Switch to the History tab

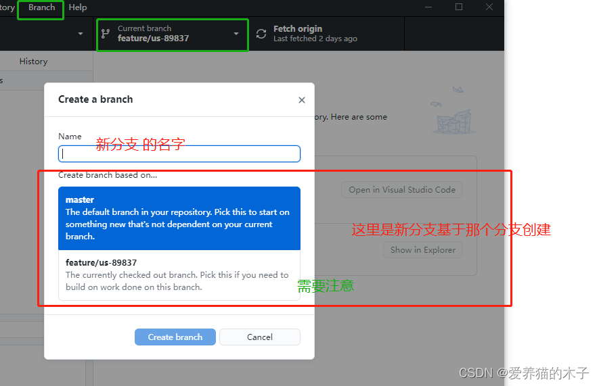[34, 62]
